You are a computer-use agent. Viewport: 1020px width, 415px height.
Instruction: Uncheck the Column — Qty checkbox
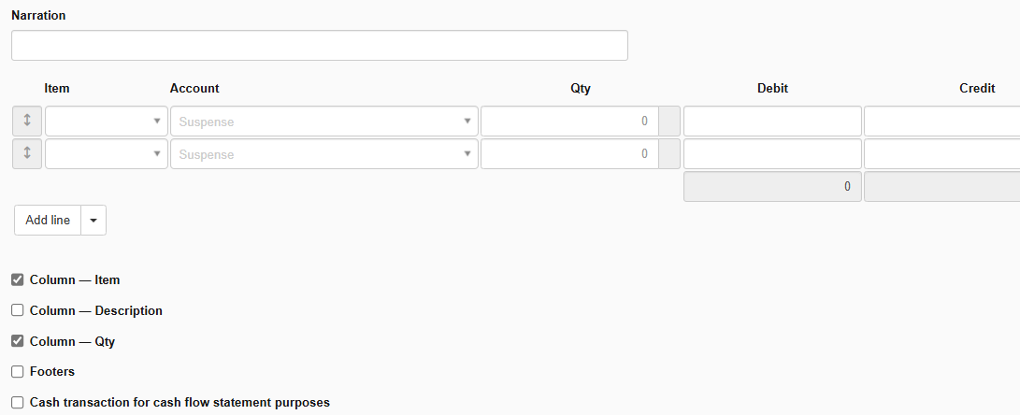(18, 341)
